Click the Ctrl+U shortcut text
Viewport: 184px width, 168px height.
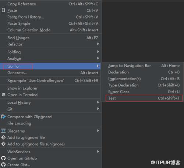click(x=174, y=92)
